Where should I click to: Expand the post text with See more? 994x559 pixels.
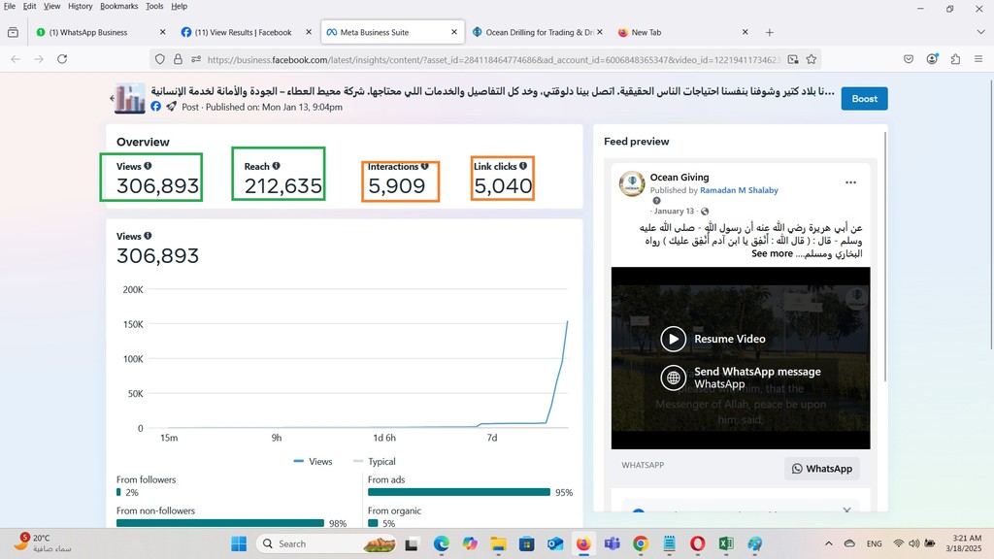point(772,253)
